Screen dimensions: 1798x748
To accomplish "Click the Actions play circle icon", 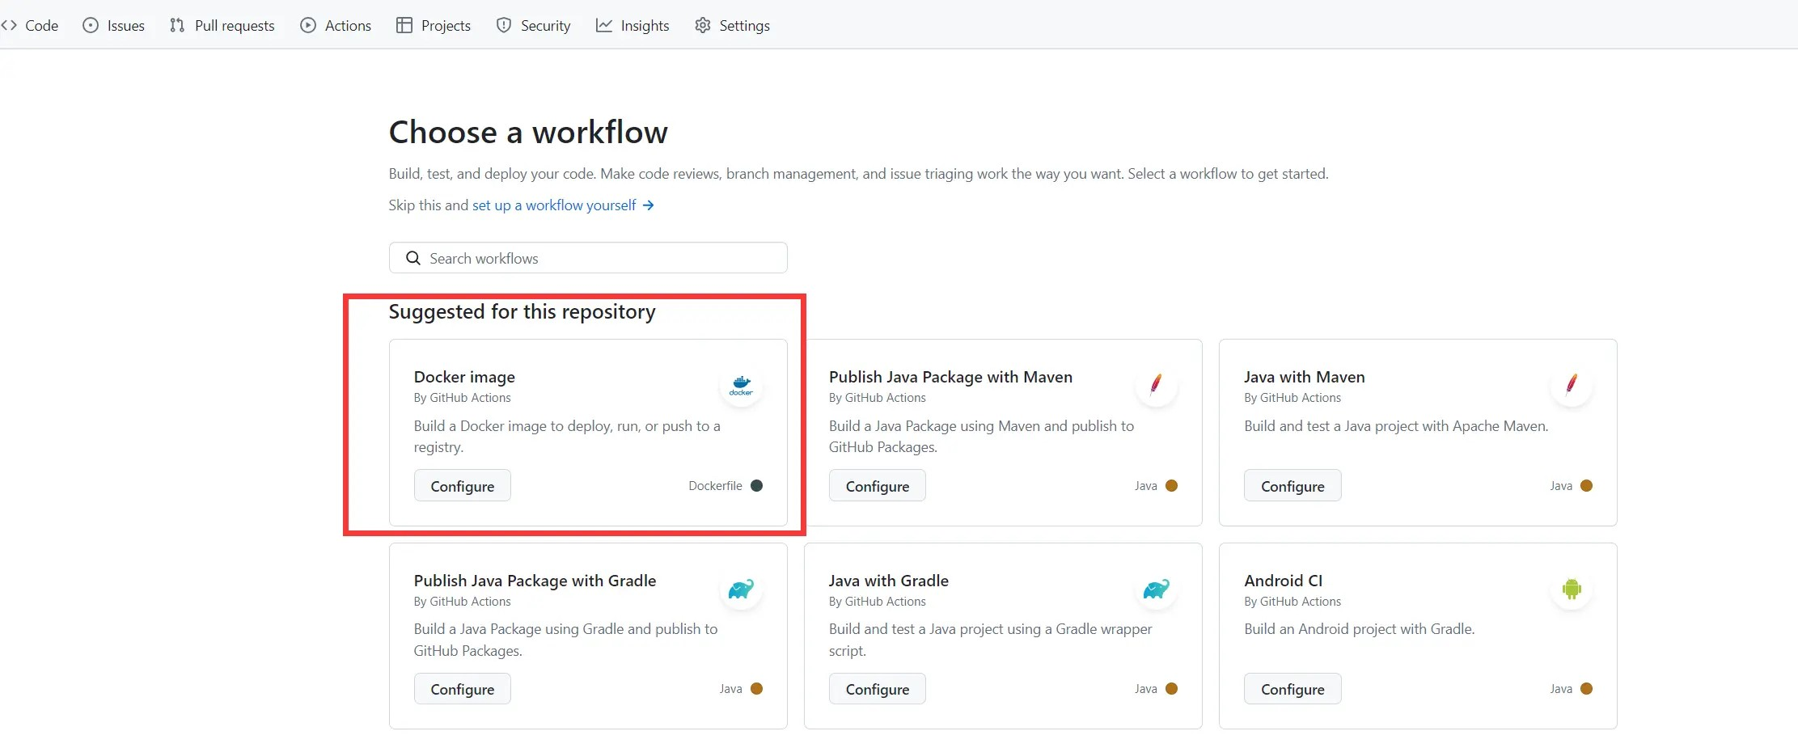I will coord(308,25).
